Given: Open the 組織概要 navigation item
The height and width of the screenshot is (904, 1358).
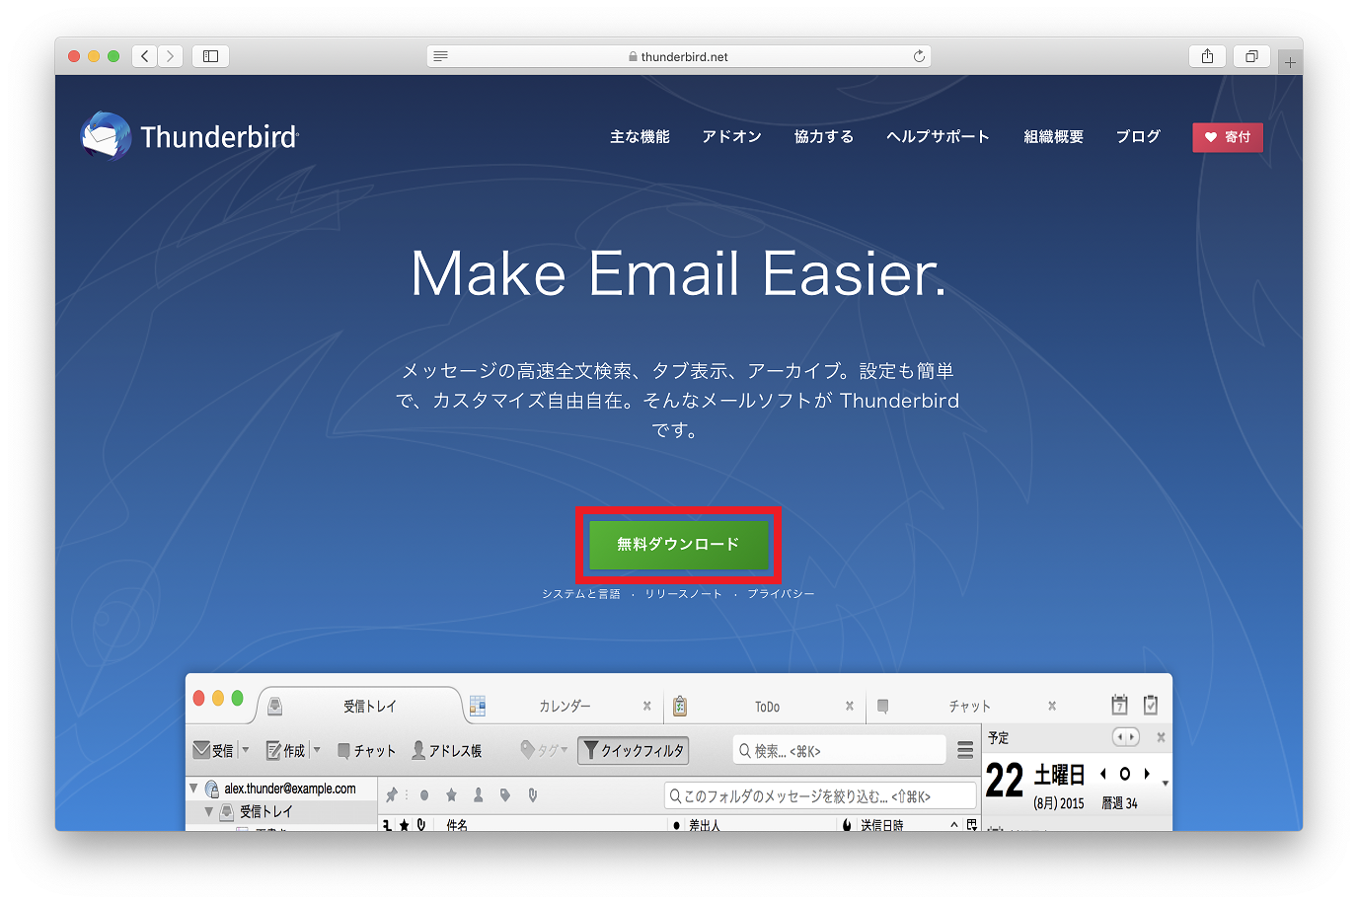Looking at the screenshot, I should coord(1053,137).
